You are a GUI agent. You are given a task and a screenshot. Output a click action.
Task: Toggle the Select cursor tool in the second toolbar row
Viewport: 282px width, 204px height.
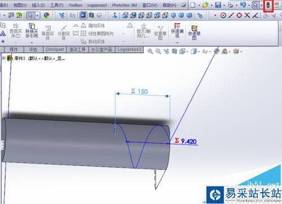(30, 15)
